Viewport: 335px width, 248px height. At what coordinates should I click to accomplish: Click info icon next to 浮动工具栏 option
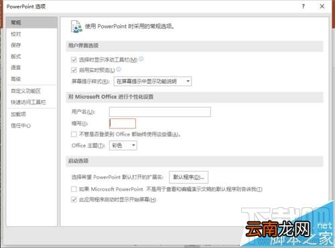click(x=141, y=59)
